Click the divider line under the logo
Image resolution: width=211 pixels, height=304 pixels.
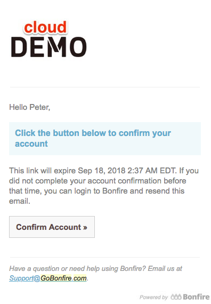(x=105, y=87)
